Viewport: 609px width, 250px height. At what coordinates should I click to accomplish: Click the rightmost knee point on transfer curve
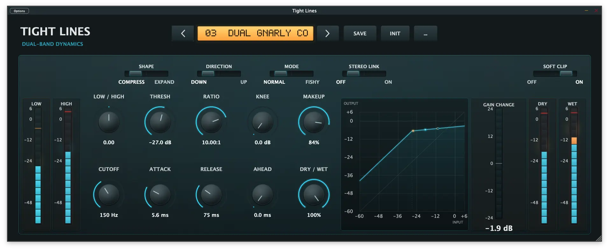pyautogui.click(x=438, y=128)
